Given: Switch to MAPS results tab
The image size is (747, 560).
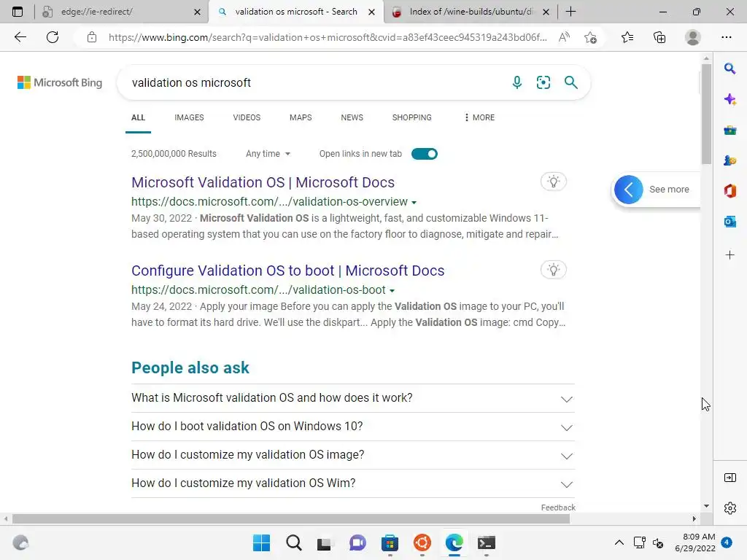Looking at the screenshot, I should (301, 117).
